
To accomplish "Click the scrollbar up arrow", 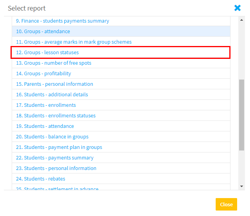I will point(241,20).
